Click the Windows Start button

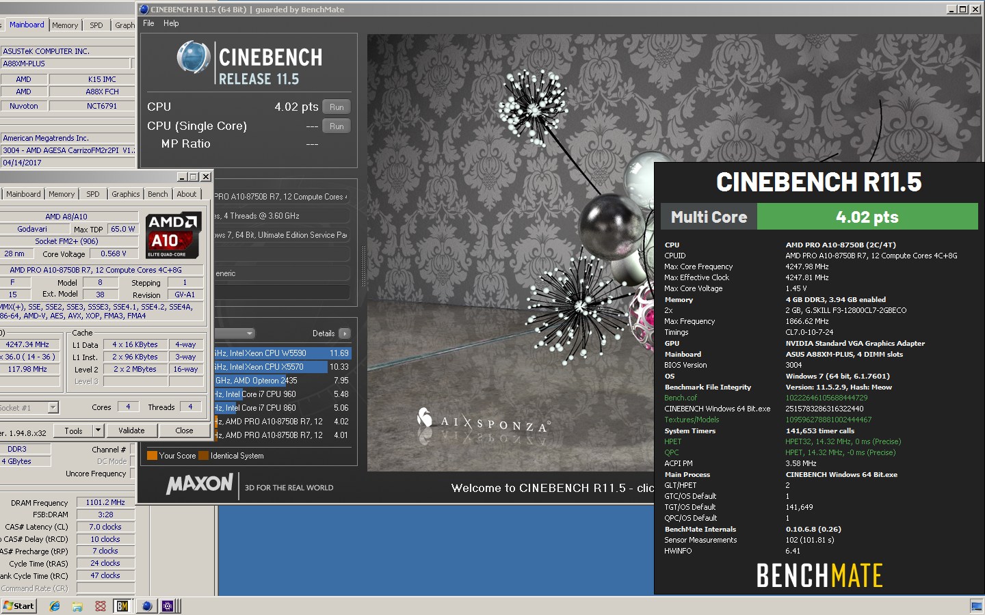pyautogui.click(x=18, y=606)
